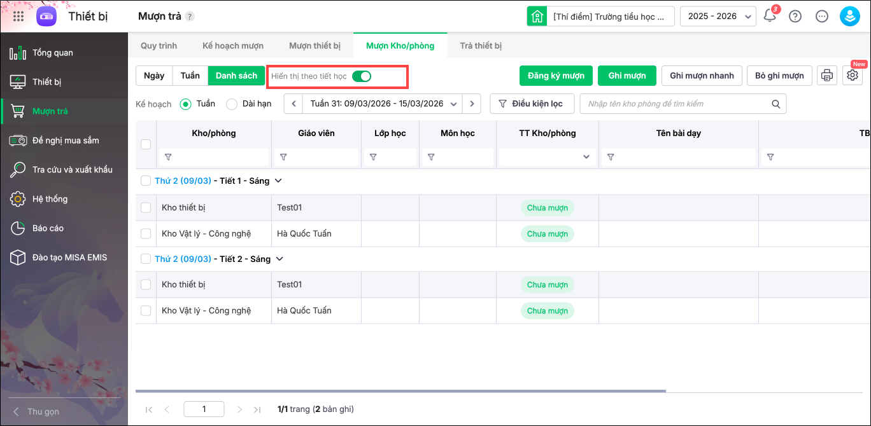Screen dimensions: 871x426
Task: Select the Dài hạn radio button
Action: [232, 104]
